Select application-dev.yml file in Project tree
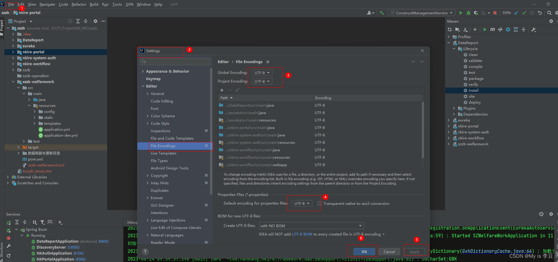 click(x=61, y=135)
